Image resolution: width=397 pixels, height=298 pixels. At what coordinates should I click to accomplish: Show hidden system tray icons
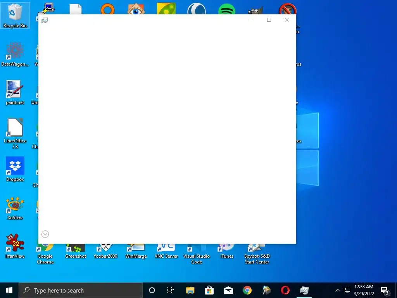point(338,290)
